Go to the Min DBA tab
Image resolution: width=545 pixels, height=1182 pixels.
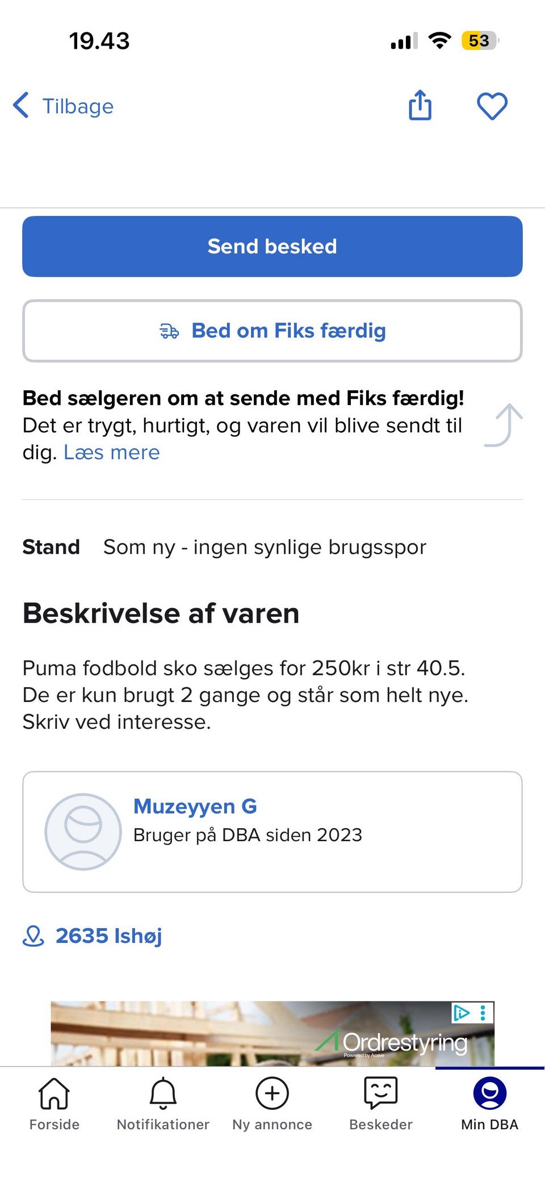(x=489, y=1103)
